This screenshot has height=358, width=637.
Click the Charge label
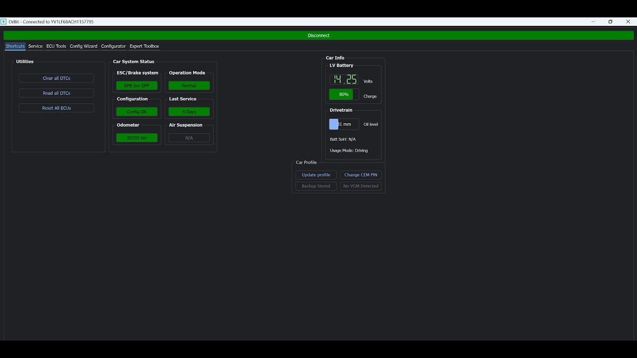coord(370,96)
